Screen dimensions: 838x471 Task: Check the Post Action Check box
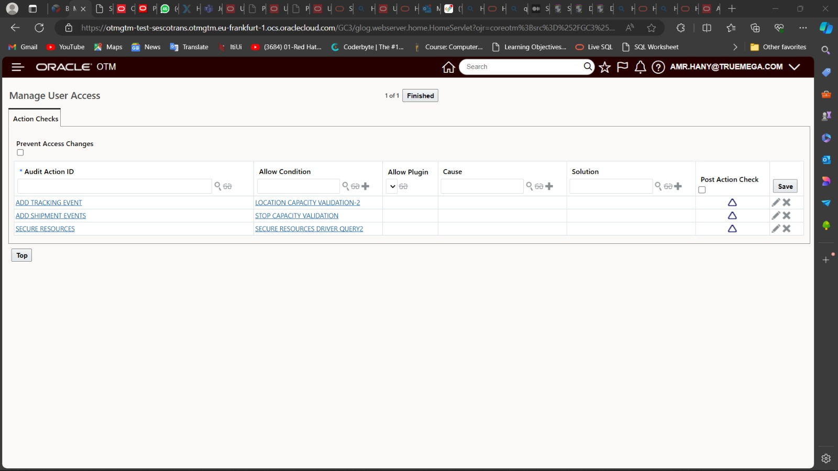[x=702, y=189]
